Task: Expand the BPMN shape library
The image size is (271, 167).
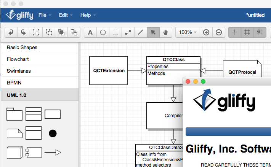Action: click(40, 83)
